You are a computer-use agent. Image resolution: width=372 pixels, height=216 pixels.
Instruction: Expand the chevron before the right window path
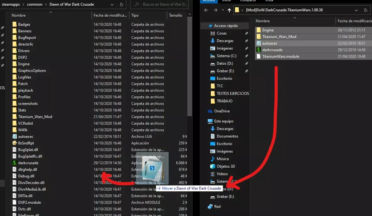[x=242, y=10]
